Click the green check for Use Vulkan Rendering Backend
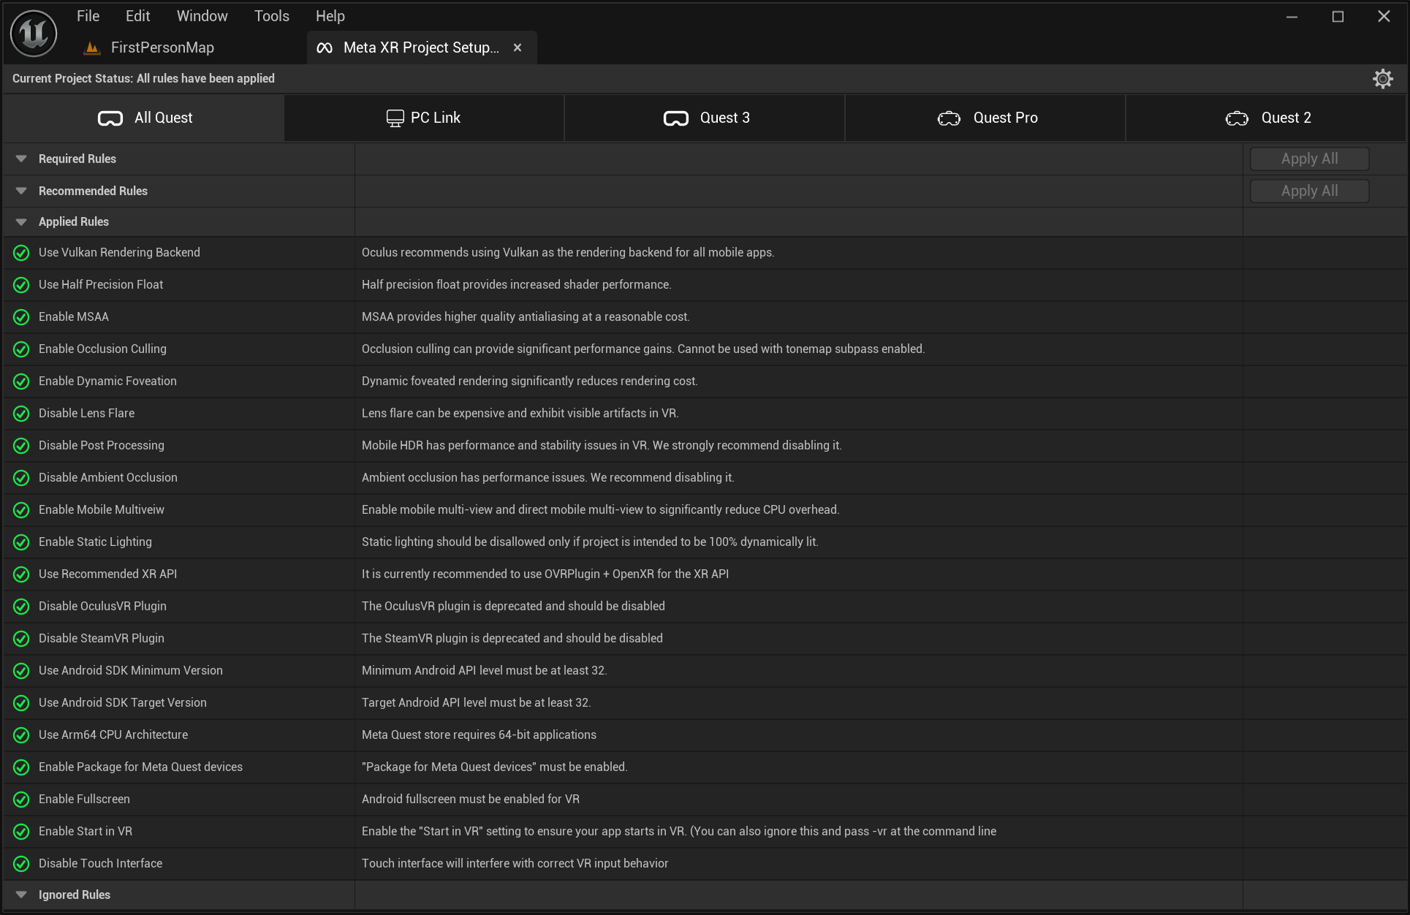Viewport: 1410px width, 915px height. (x=20, y=252)
